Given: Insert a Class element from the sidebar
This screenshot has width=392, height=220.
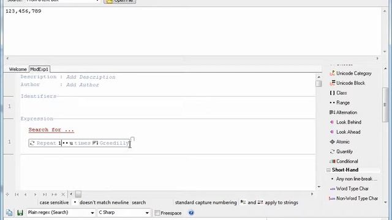Looking at the screenshot, I should tap(338, 93).
